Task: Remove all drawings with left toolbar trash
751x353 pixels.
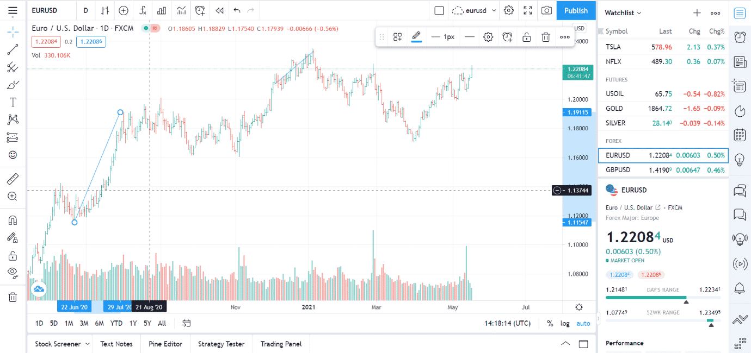Action: (x=13, y=297)
